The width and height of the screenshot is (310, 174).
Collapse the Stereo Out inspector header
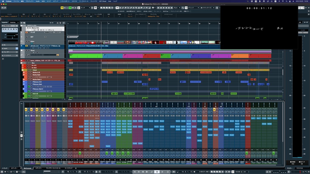(3, 26)
